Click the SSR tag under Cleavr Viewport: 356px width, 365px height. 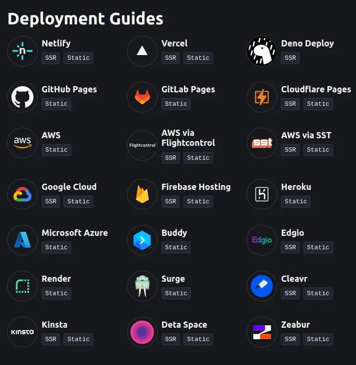click(290, 293)
